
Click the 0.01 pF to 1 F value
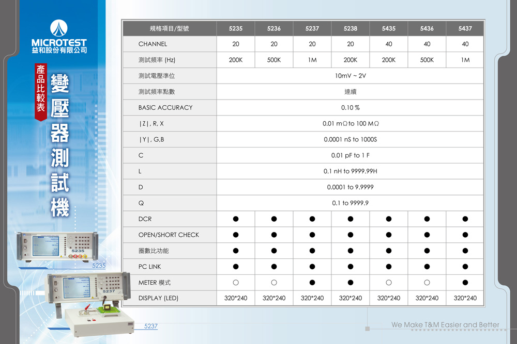pyautogui.click(x=351, y=155)
